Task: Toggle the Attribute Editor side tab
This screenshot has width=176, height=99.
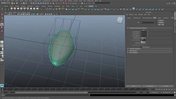Action: [175, 16]
